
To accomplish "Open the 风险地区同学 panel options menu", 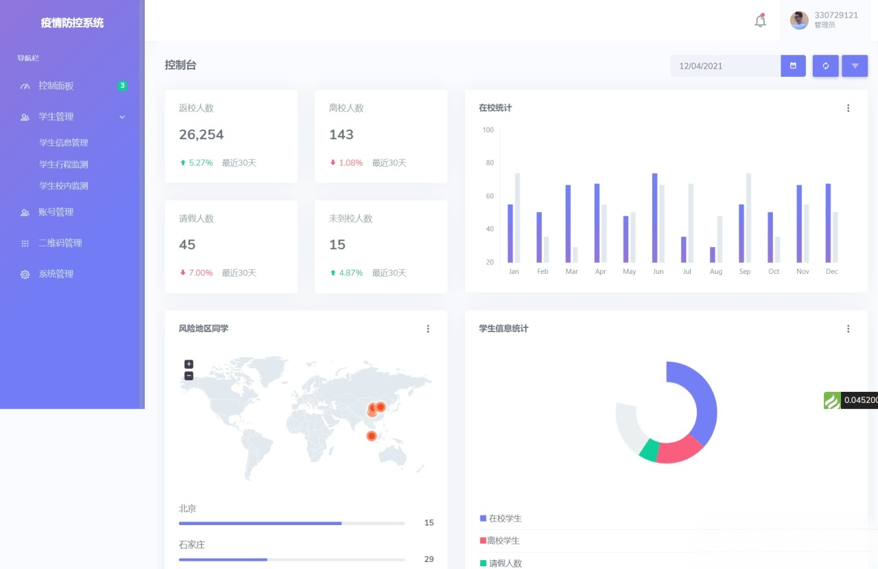I will point(428,329).
